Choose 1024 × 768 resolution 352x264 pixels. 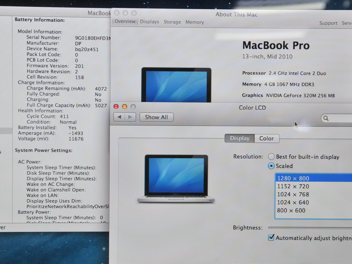(314, 194)
